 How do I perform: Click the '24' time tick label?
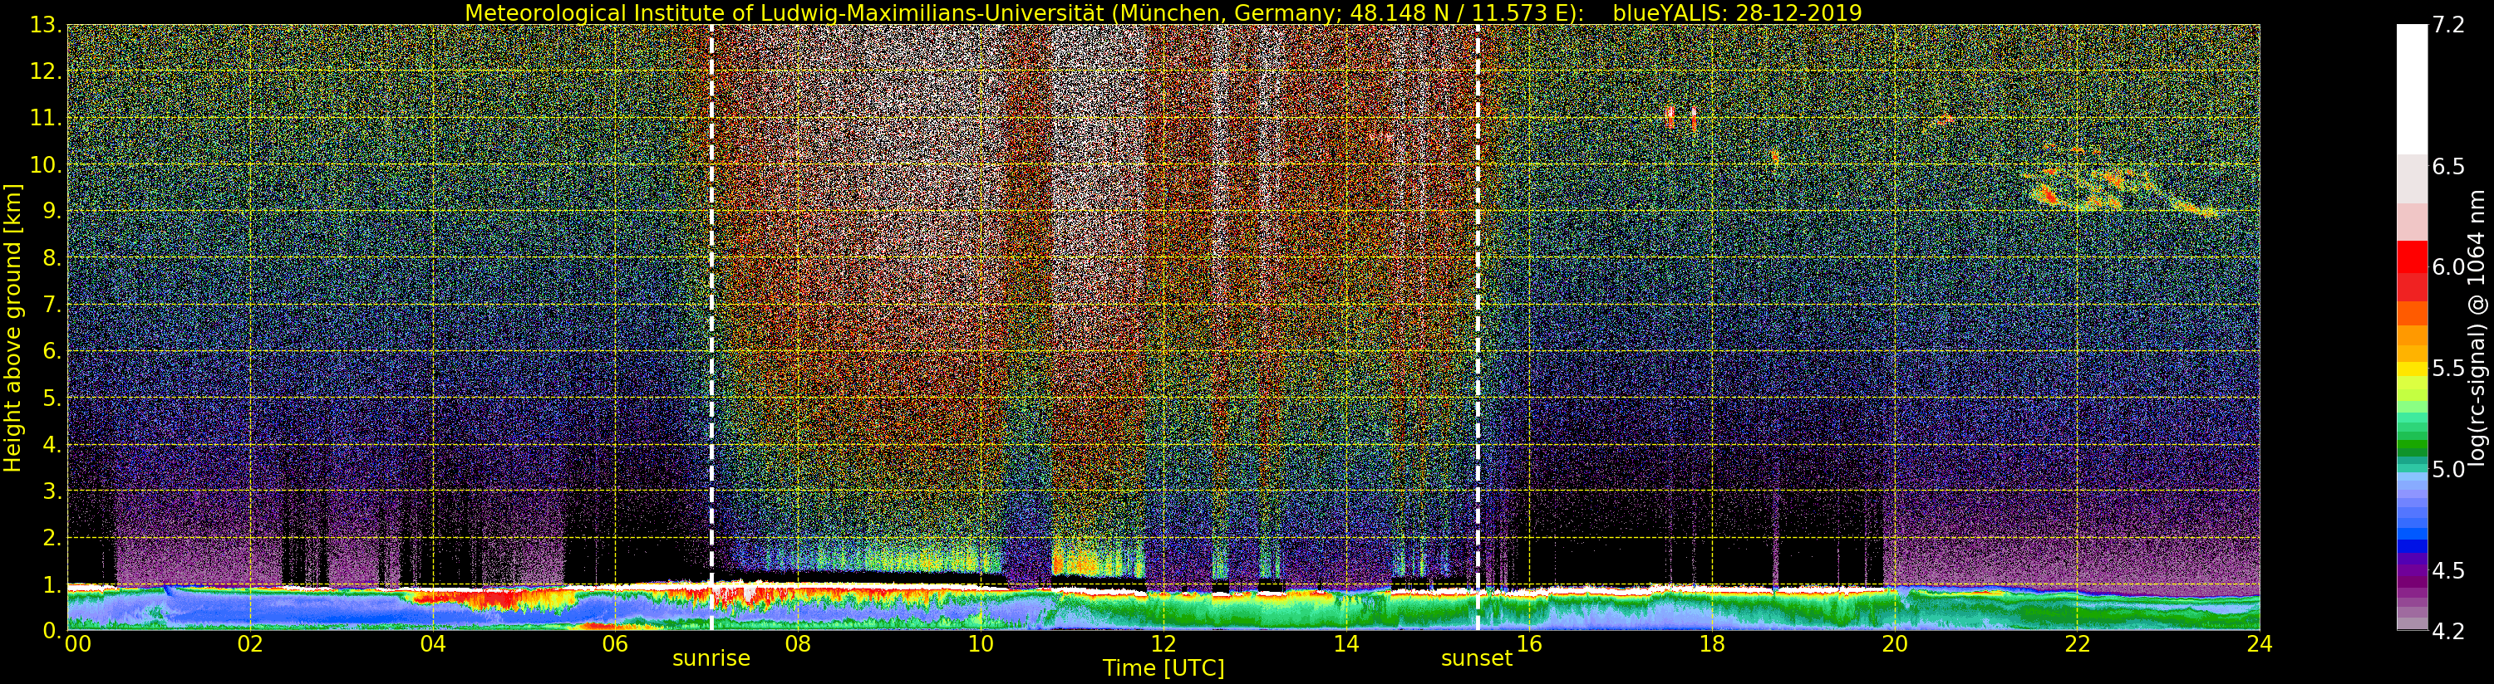pyautogui.click(x=2260, y=644)
